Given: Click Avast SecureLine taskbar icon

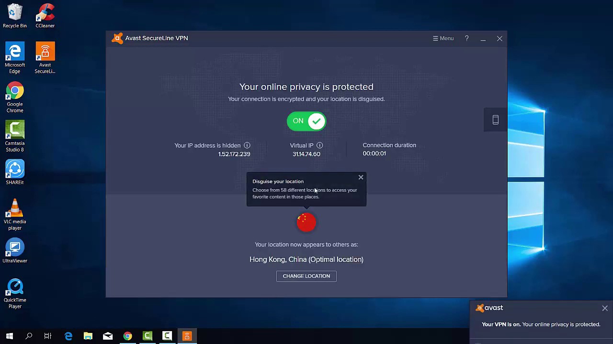Looking at the screenshot, I should (187, 336).
